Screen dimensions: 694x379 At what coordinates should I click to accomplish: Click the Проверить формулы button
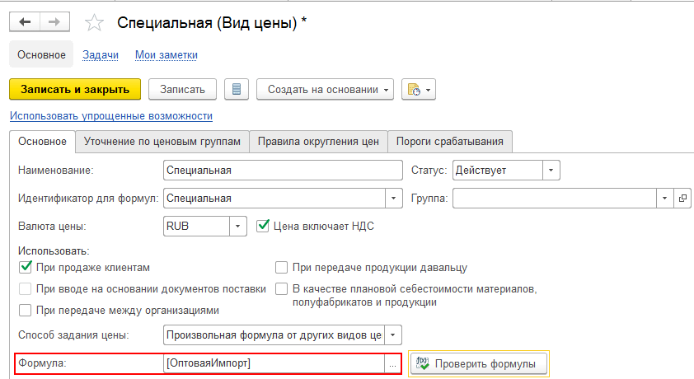(x=479, y=363)
